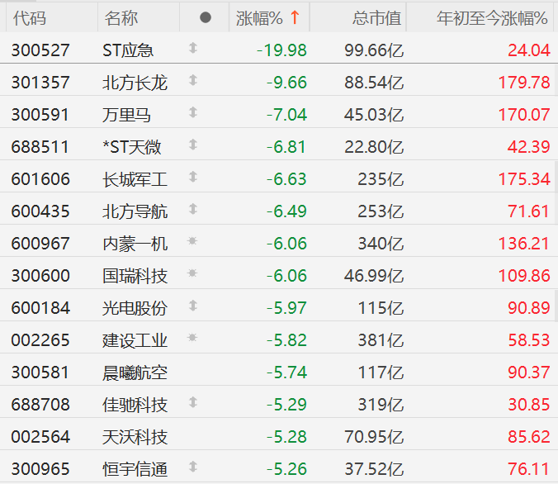Select stock code 300527
The width and height of the screenshot is (558, 484).
coord(40,50)
